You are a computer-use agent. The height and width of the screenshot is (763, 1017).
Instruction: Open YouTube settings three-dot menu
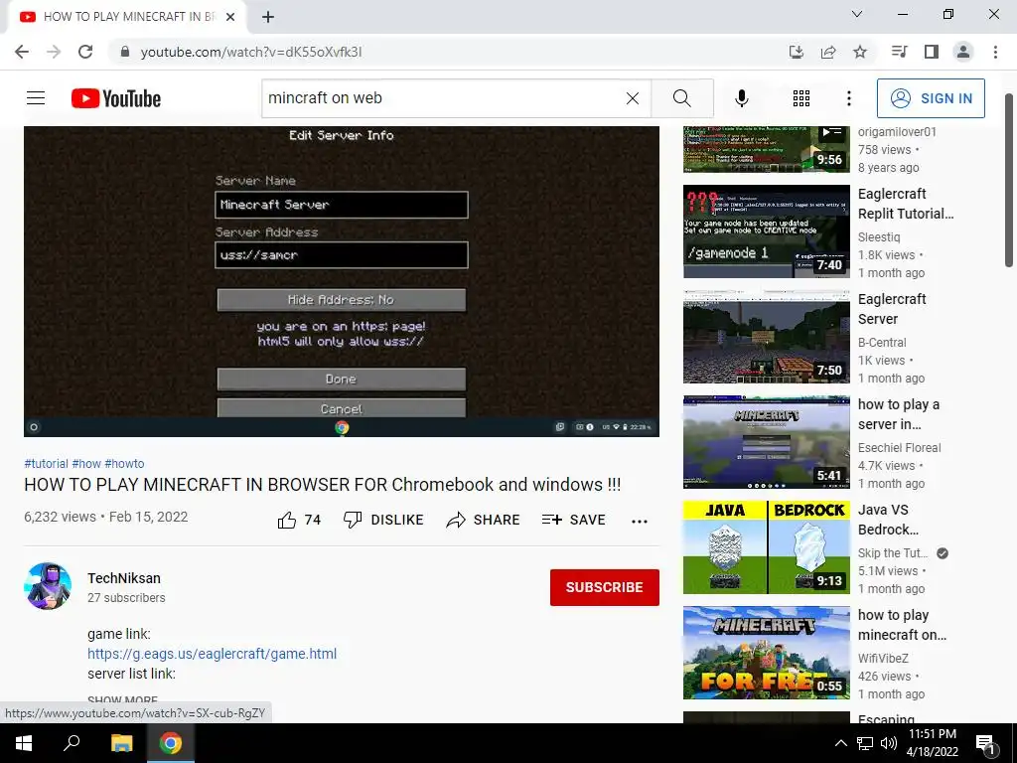tap(849, 98)
